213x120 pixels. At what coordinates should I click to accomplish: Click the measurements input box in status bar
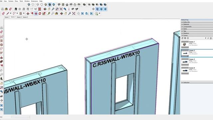[21, 117]
